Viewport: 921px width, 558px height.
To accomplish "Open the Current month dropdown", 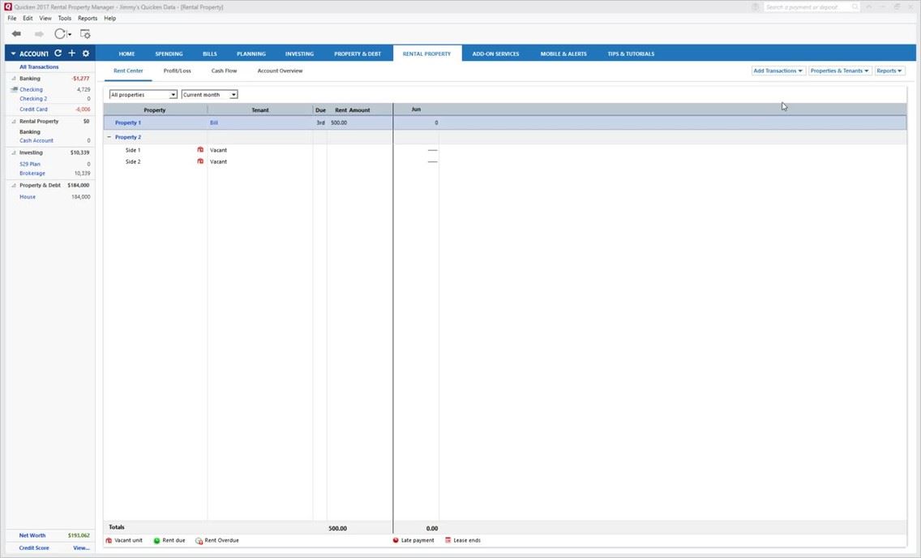I will point(209,95).
